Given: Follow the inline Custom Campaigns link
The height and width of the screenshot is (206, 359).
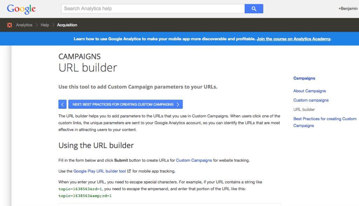Looking at the screenshot, I should 194,160.
